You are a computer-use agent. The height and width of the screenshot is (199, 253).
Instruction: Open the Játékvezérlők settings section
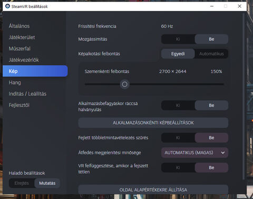[x=24, y=60]
